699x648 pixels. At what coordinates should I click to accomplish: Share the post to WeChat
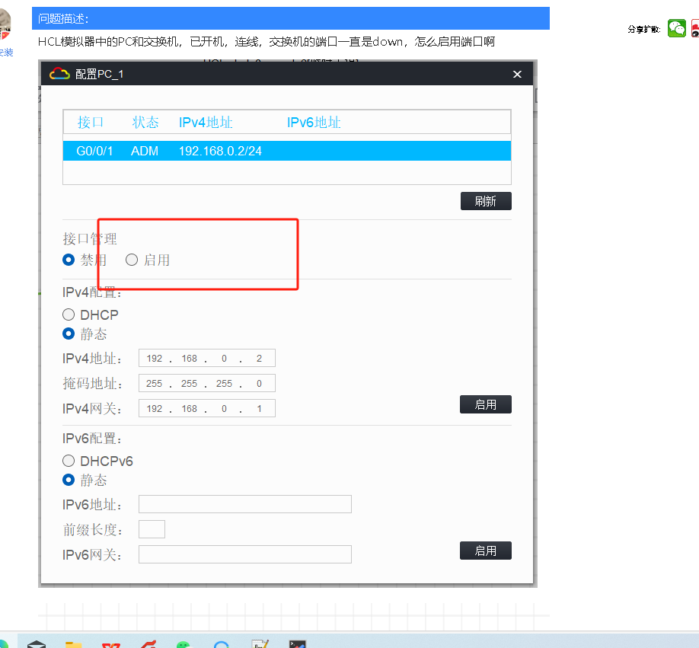click(676, 28)
